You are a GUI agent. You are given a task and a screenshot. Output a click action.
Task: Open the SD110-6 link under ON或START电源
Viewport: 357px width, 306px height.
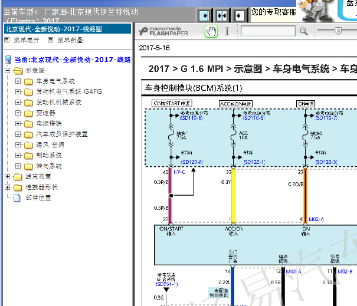(x=191, y=118)
